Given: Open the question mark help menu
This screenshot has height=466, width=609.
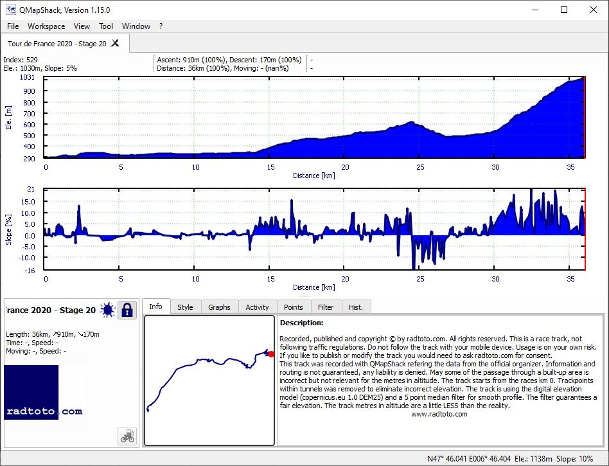Looking at the screenshot, I should [x=161, y=26].
